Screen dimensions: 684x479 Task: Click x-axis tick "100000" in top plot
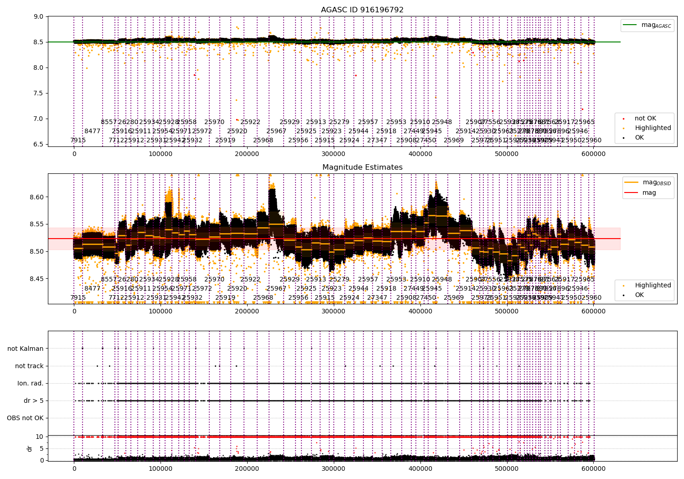point(161,154)
